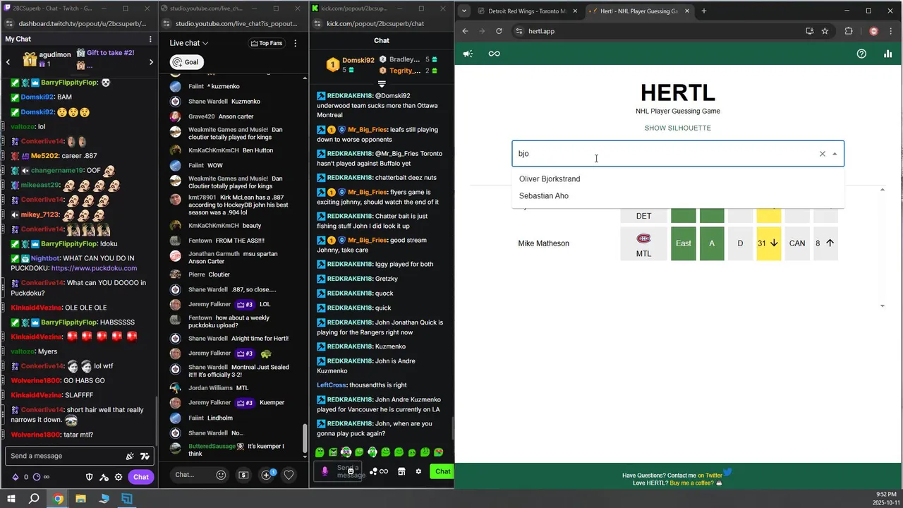Viewport: 903px width, 508px height.
Task: Open the Buy me a coffee link
Action: 691,483
